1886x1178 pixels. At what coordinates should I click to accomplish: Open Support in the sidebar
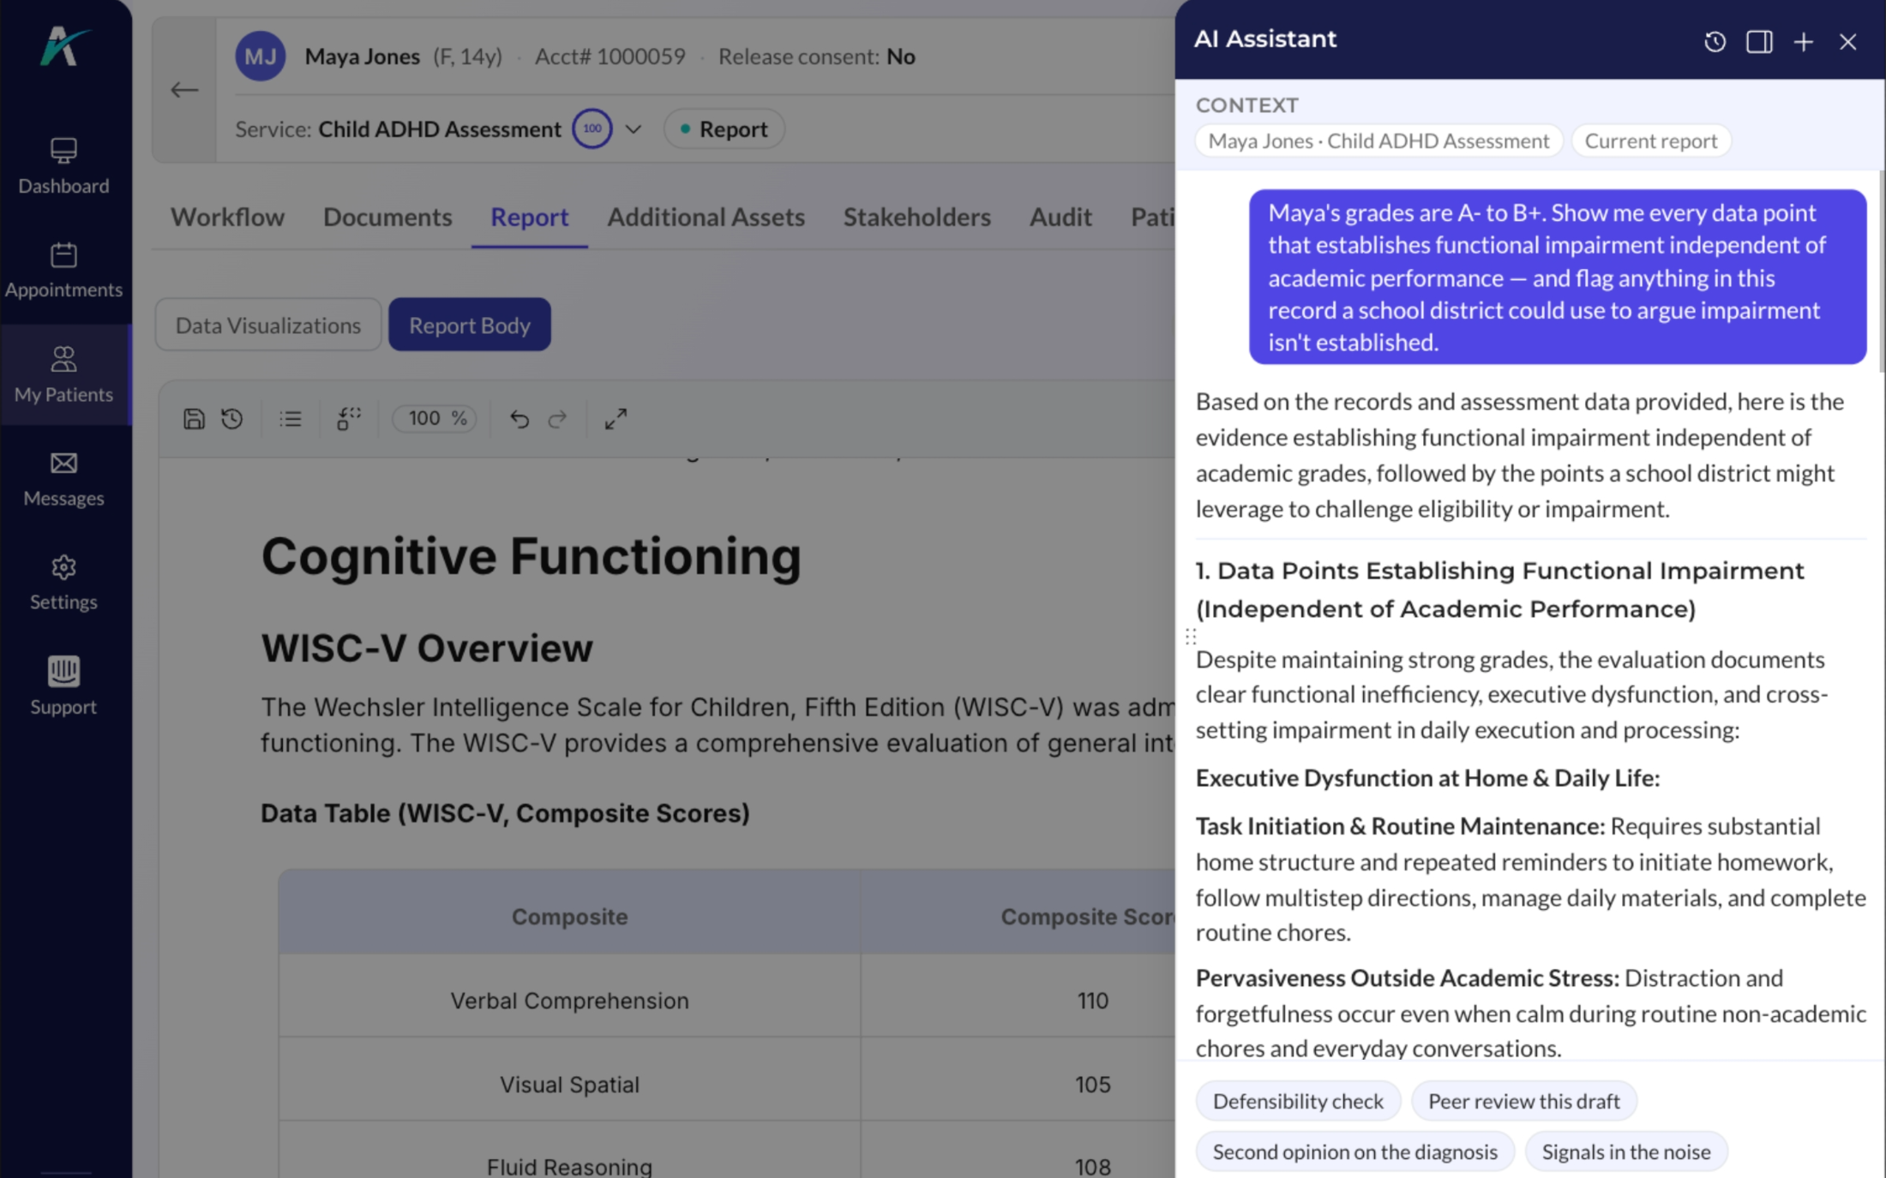[63, 686]
